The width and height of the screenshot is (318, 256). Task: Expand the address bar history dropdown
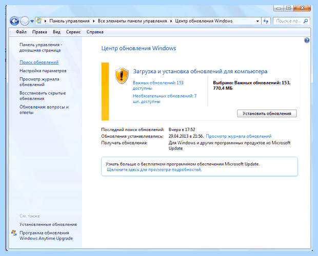pyautogui.click(x=257, y=21)
